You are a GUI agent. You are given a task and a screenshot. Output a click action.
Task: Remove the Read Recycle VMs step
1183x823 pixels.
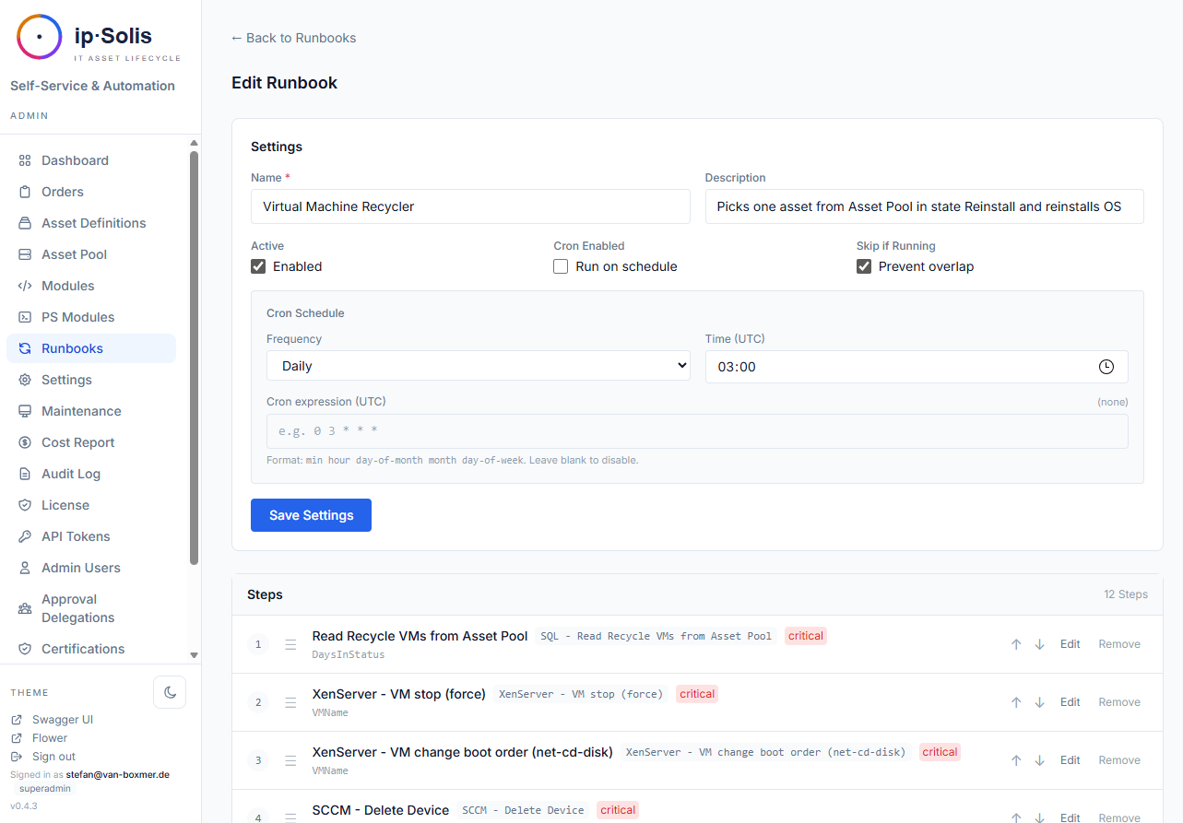pyautogui.click(x=1119, y=644)
